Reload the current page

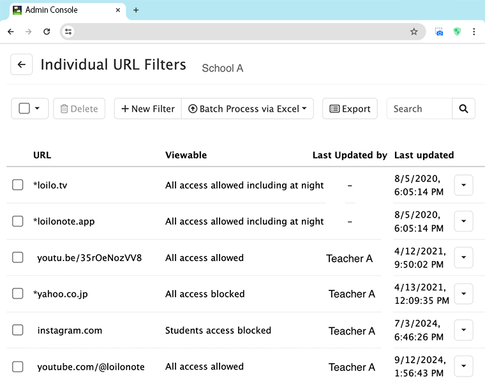click(47, 31)
